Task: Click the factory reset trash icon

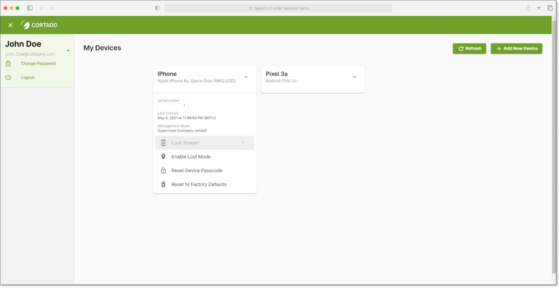Action: (163, 184)
